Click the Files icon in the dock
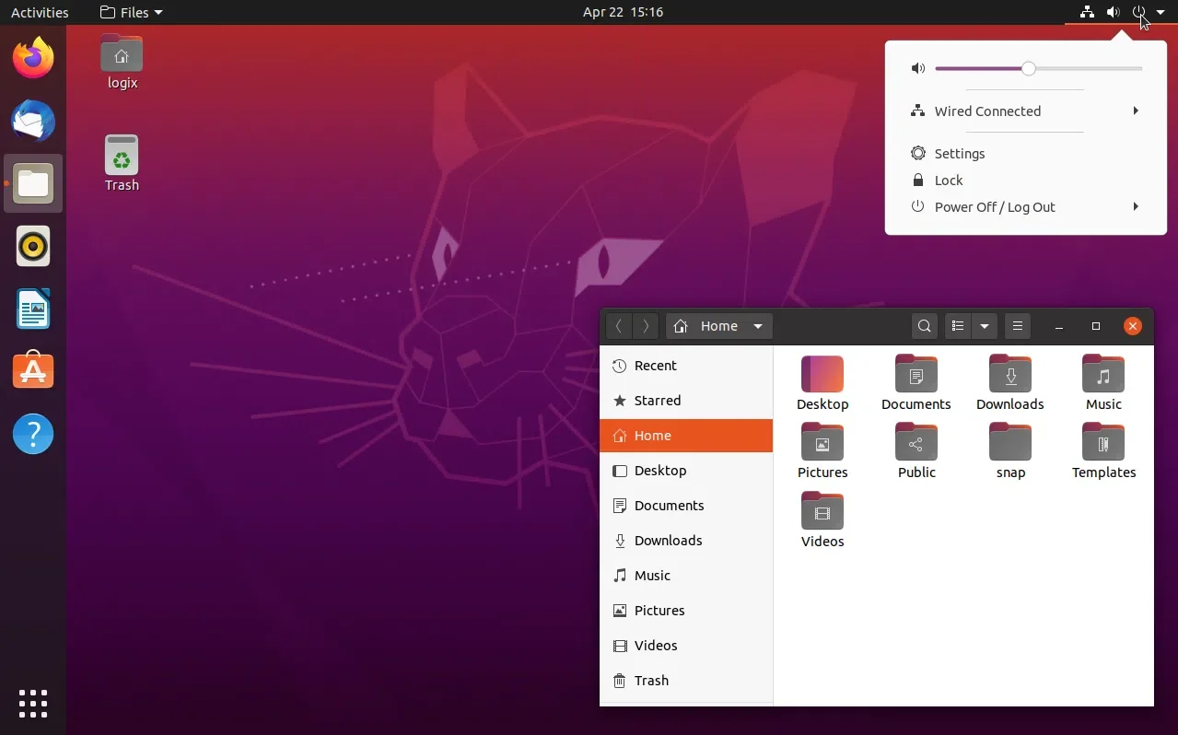1178x735 pixels. coord(33,183)
